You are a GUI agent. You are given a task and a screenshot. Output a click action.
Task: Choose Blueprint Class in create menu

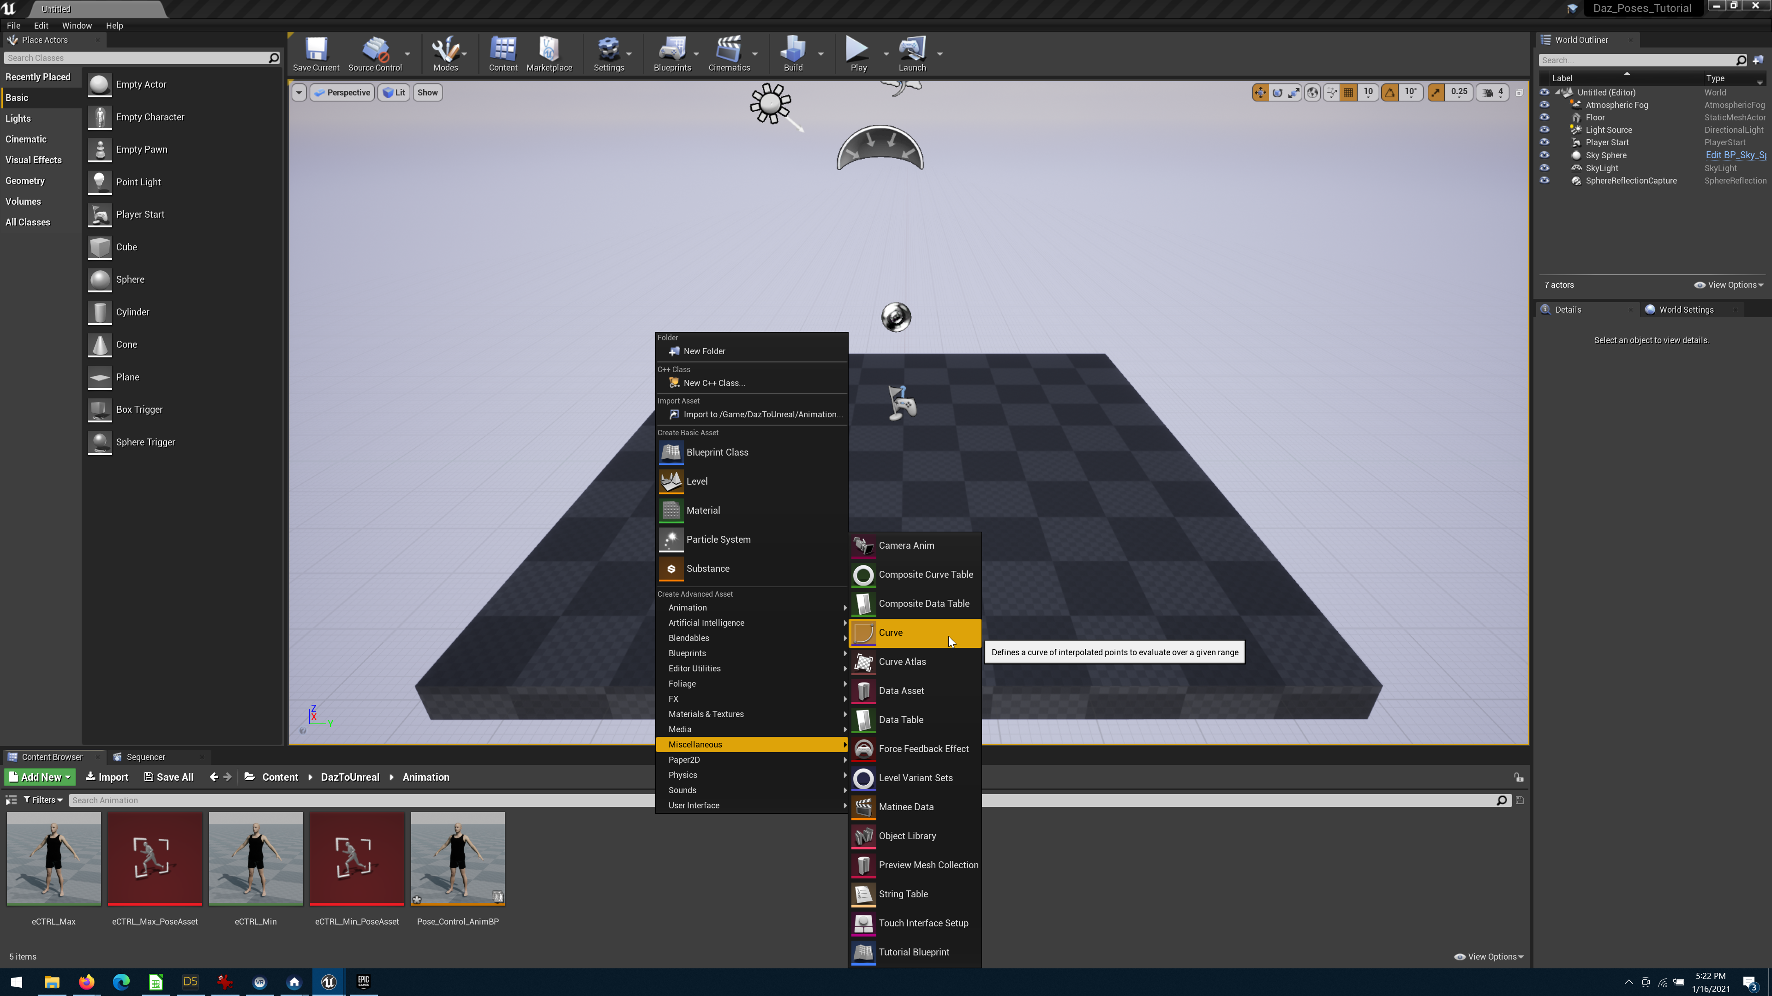[x=751, y=452]
